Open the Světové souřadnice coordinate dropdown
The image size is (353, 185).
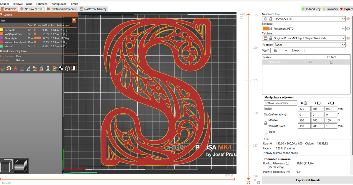pos(280,103)
